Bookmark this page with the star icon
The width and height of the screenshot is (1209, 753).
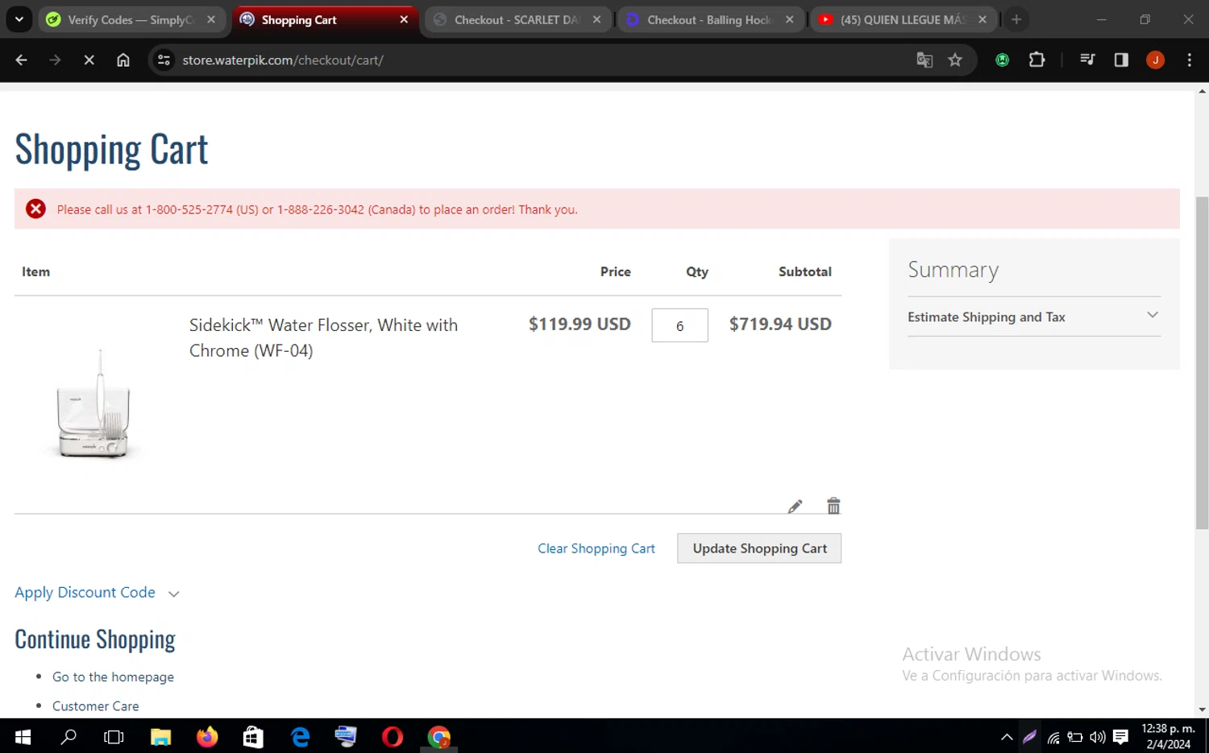coord(955,60)
